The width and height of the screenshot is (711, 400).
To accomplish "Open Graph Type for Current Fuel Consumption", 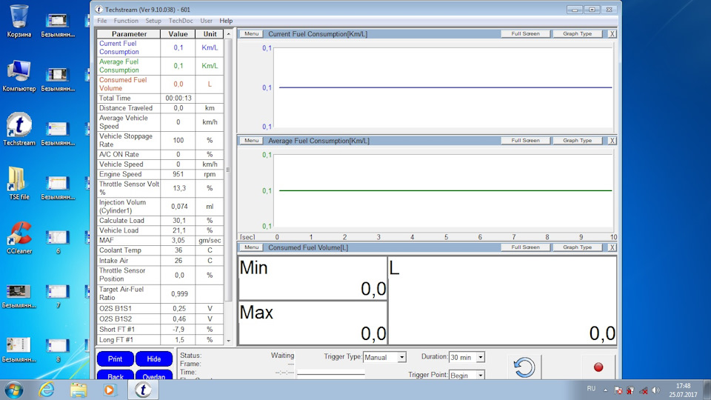I will (577, 34).
